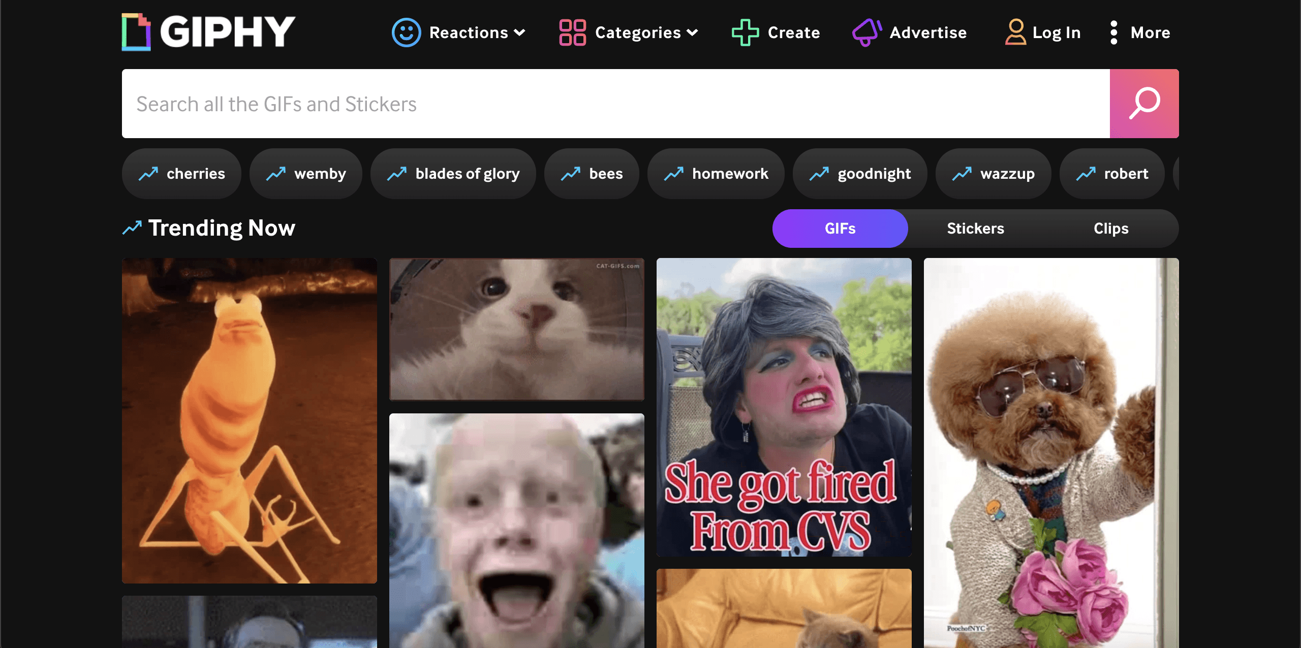Open the cat close-up GIF thumbnail
Viewport: 1301px width, 648px height.
point(516,329)
